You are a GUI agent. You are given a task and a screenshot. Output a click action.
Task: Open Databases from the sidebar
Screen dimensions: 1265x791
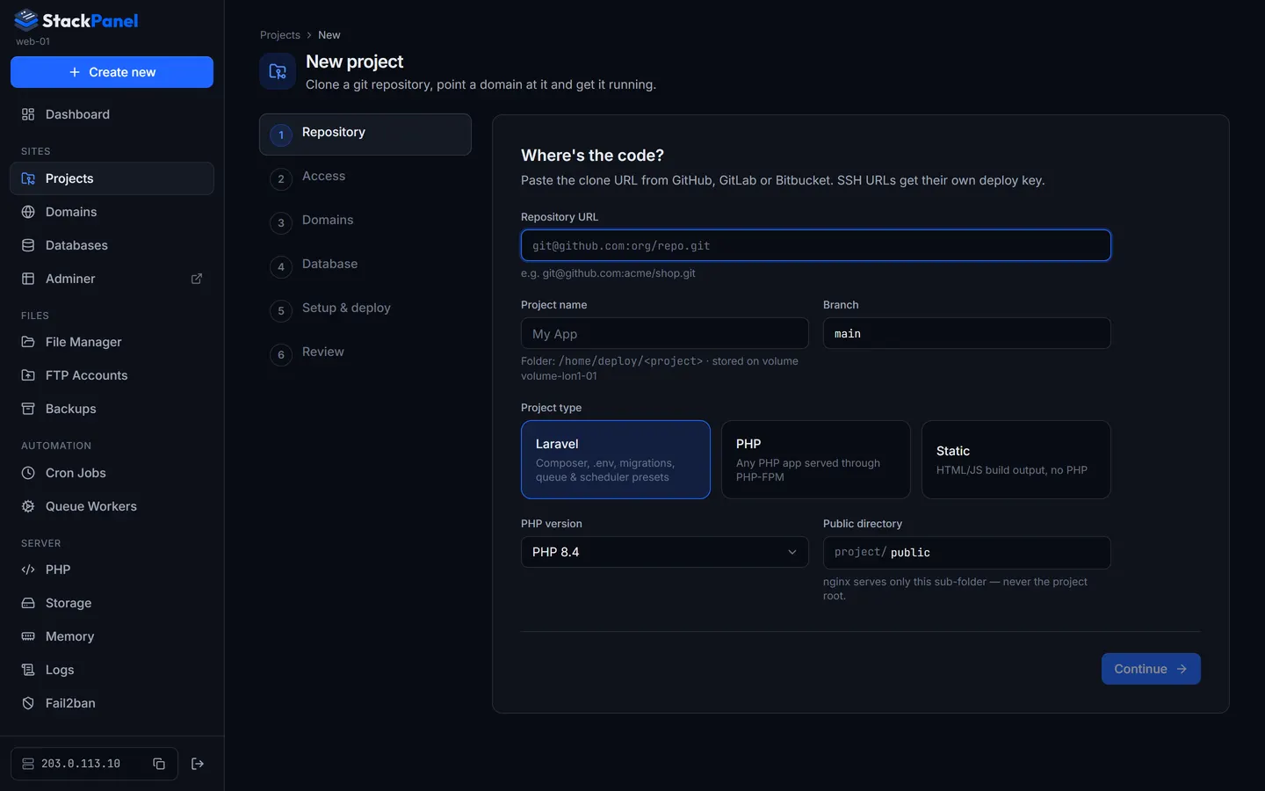(x=112, y=245)
